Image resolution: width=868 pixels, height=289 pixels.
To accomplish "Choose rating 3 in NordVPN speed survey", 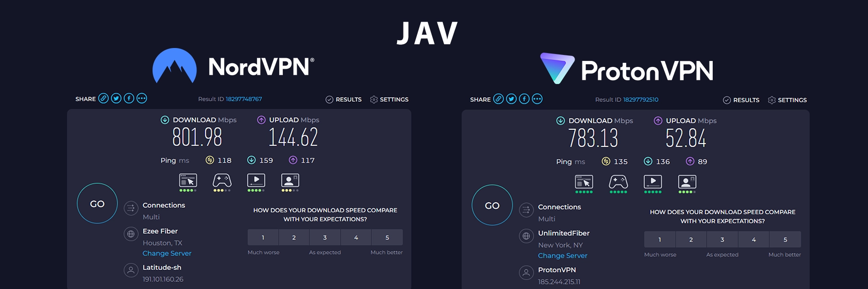I will click(325, 237).
